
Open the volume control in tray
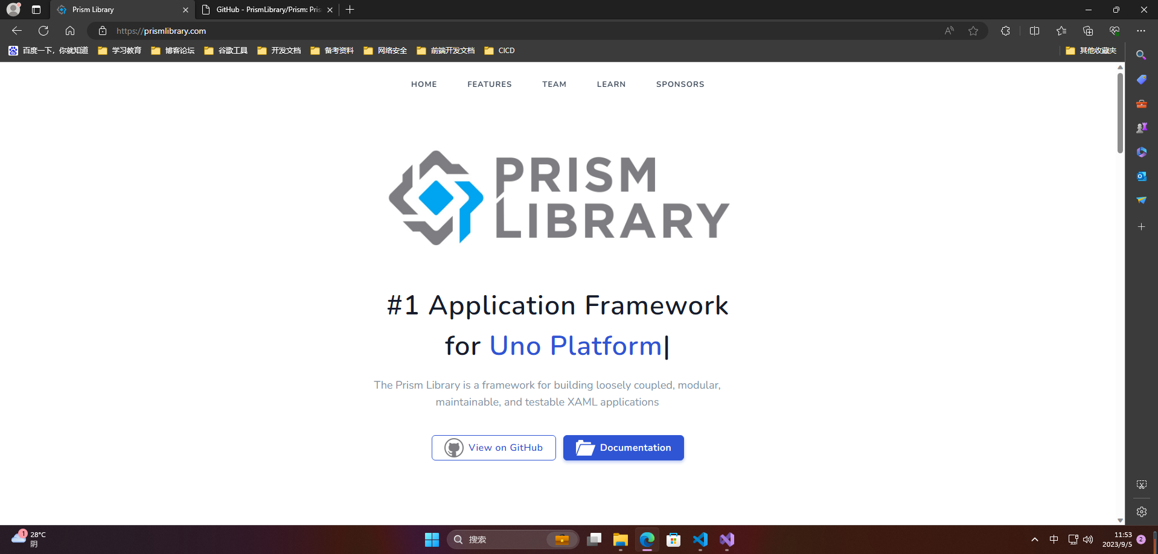click(x=1088, y=540)
